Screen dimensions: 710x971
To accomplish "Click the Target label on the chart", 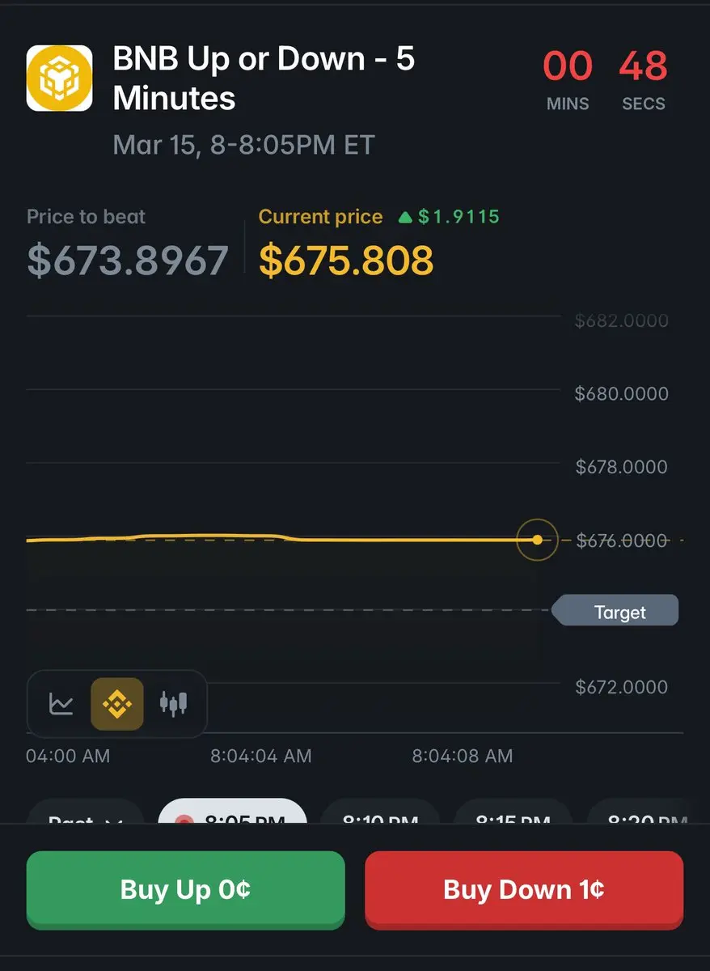I will (x=619, y=613).
